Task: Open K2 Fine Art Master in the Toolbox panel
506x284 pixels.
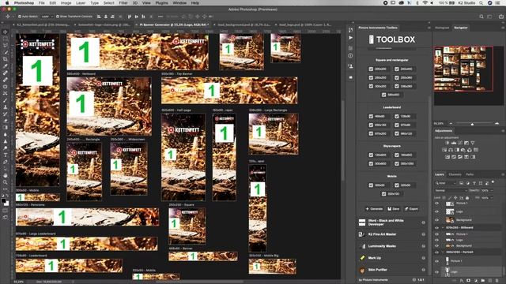Action: [x=392, y=234]
